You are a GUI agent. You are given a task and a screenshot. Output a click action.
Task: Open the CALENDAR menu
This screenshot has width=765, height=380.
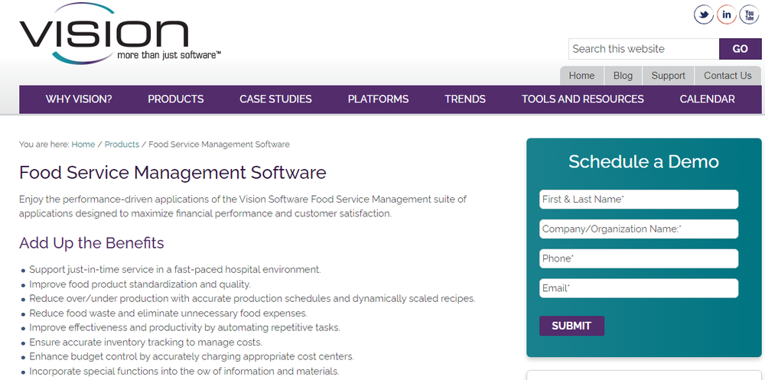(707, 99)
